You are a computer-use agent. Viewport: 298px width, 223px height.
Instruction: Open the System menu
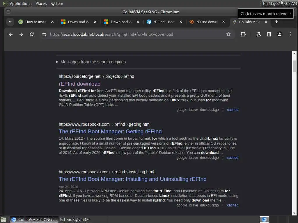[x=57, y=3]
